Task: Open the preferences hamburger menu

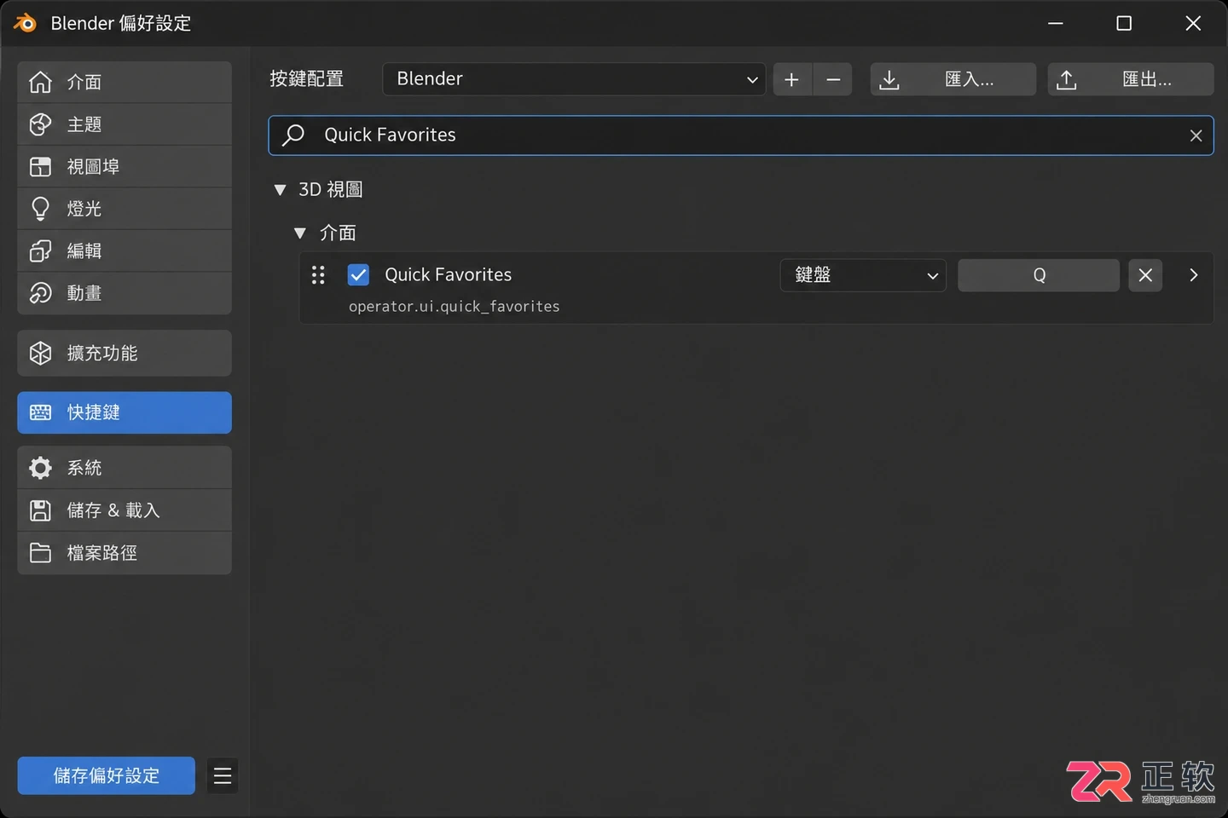Action: tap(223, 775)
